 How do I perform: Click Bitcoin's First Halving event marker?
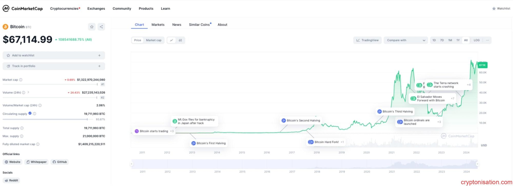209,143
